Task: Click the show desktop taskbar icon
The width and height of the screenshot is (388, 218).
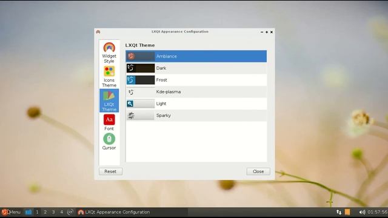Action: [x=28, y=212]
